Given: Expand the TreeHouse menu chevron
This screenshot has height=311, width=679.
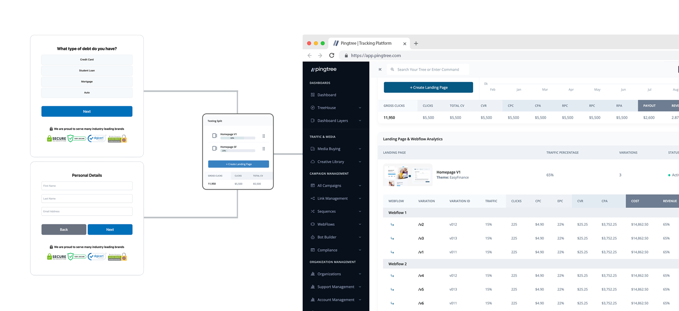Looking at the screenshot, I should tap(360, 108).
